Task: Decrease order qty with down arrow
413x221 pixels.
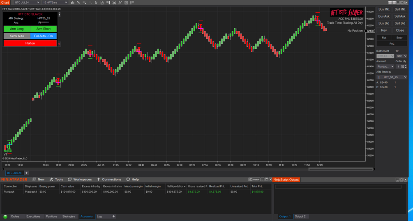Action: [x=406, y=68]
